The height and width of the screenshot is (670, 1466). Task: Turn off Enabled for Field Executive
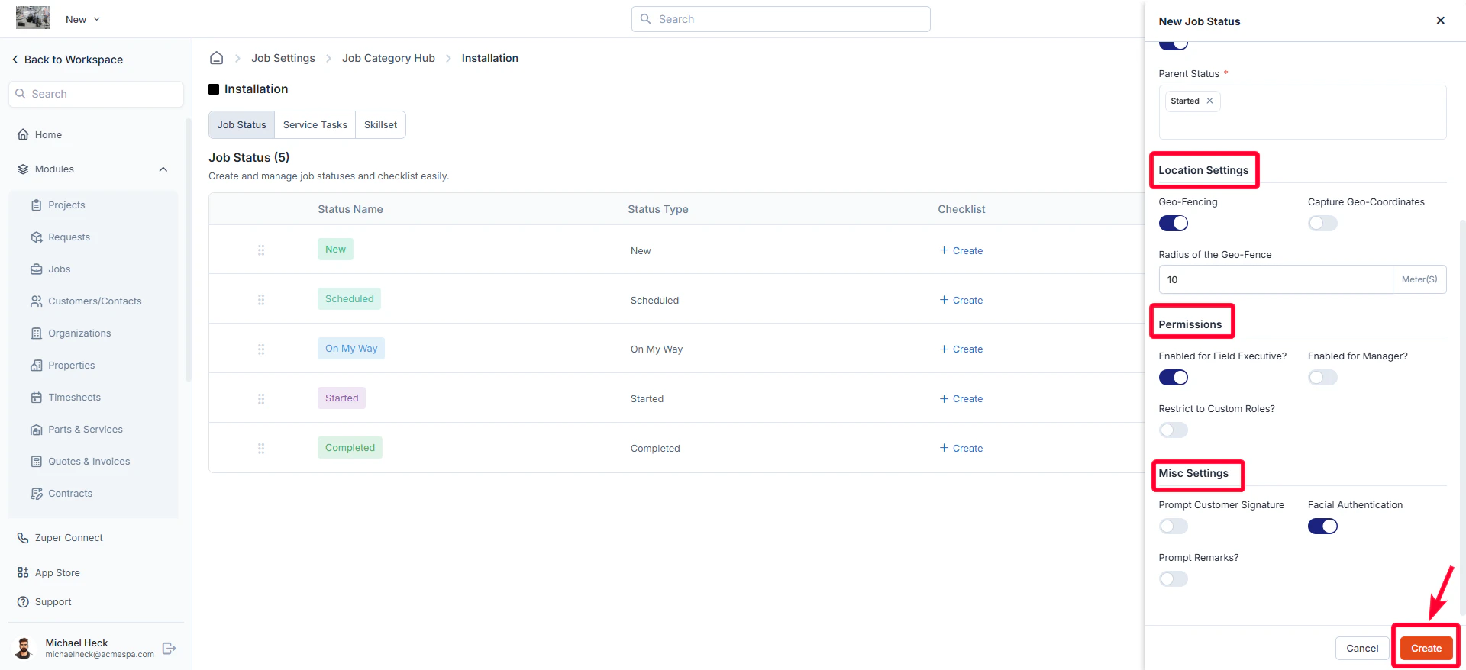(1174, 378)
